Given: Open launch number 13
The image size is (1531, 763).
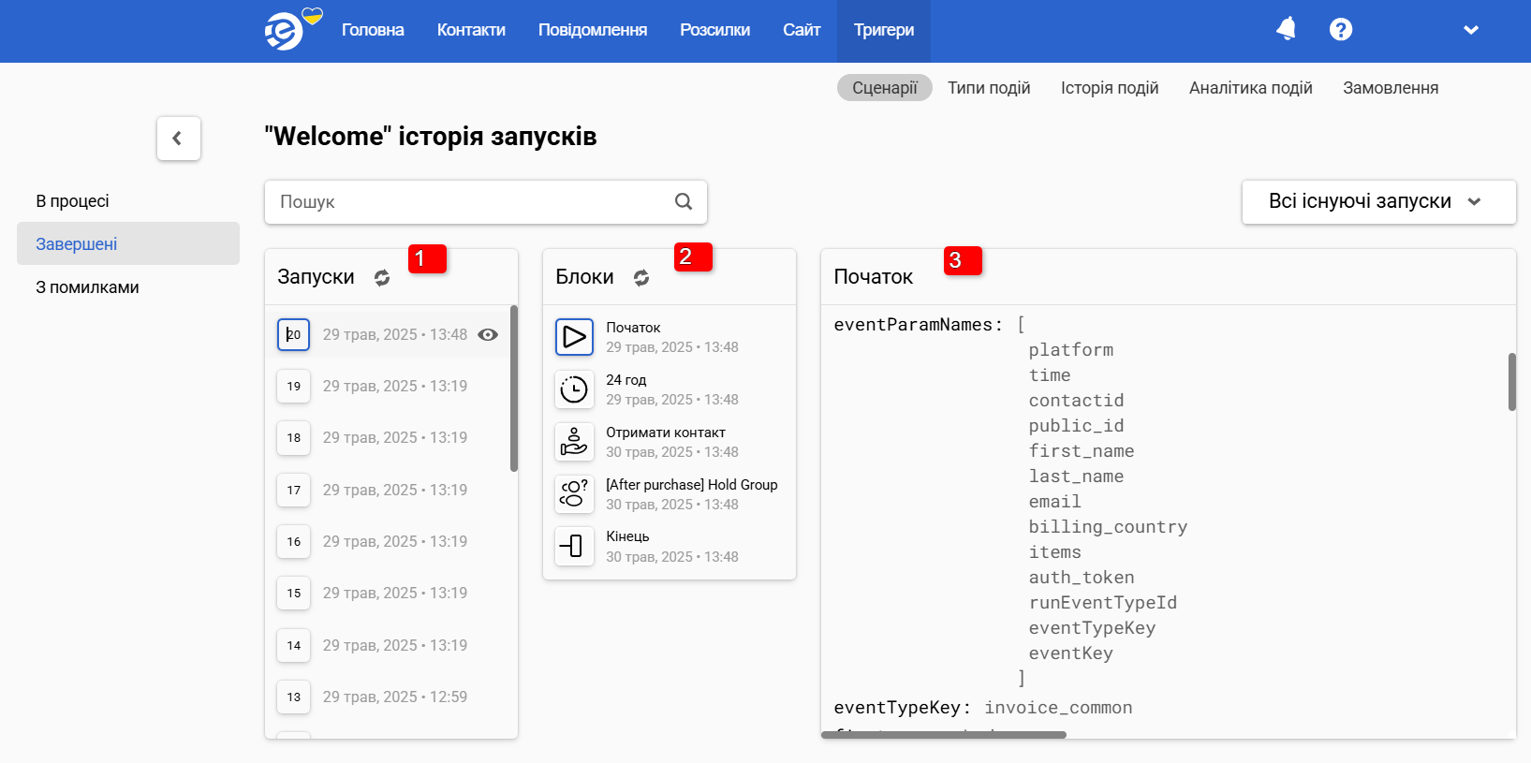Looking at the screenshot, I should click(293, 697).
